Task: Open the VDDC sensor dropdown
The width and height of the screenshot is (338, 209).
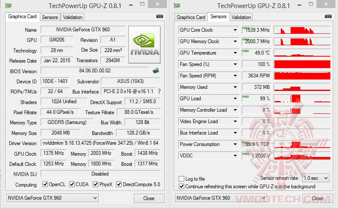Action: coord(235,156)
